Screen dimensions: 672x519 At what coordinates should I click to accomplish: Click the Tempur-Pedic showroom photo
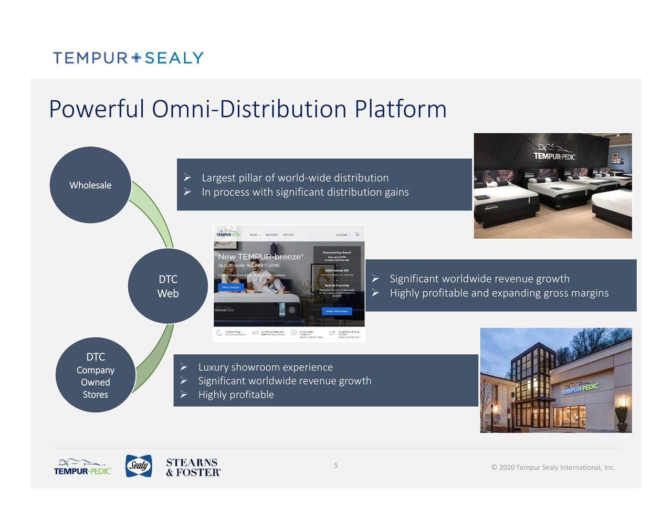(x=552, y=185)
